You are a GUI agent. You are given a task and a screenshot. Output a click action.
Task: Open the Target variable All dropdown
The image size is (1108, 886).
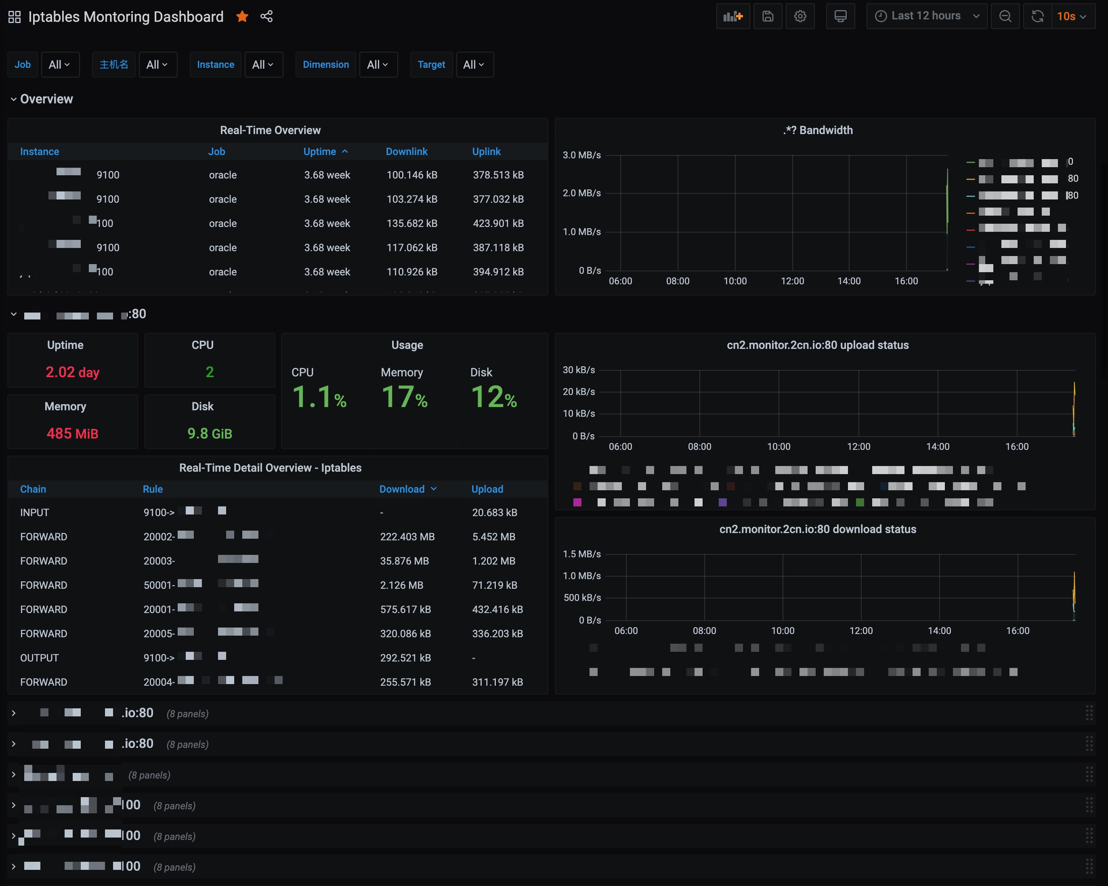tap(473, 65)
